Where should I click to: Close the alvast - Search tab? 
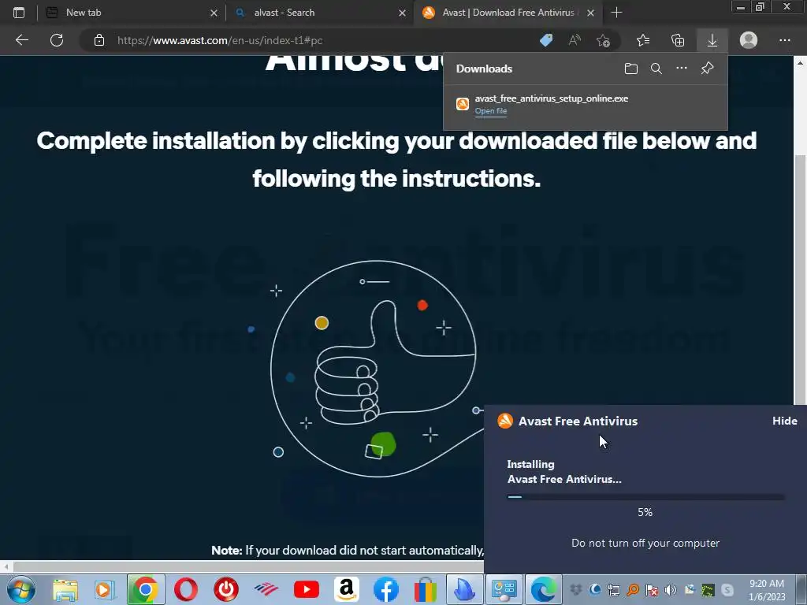tap(402, 13)
